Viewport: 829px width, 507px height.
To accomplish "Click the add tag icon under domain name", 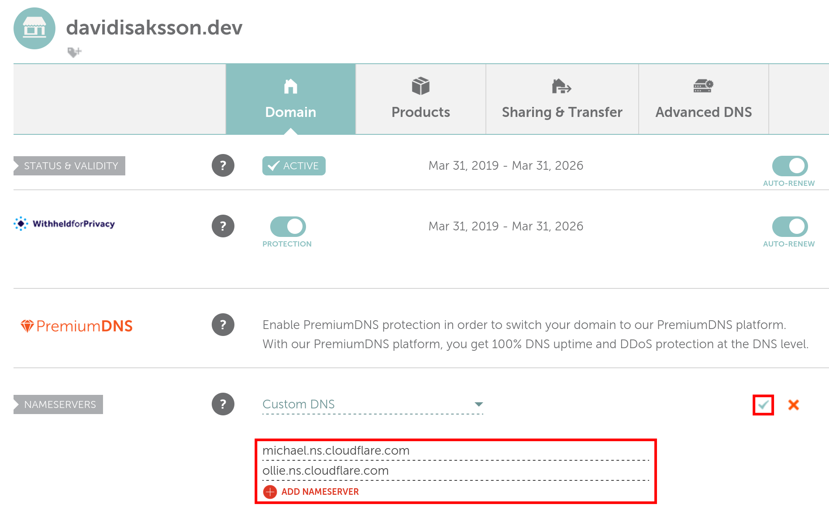I will (x=75, y=52).
